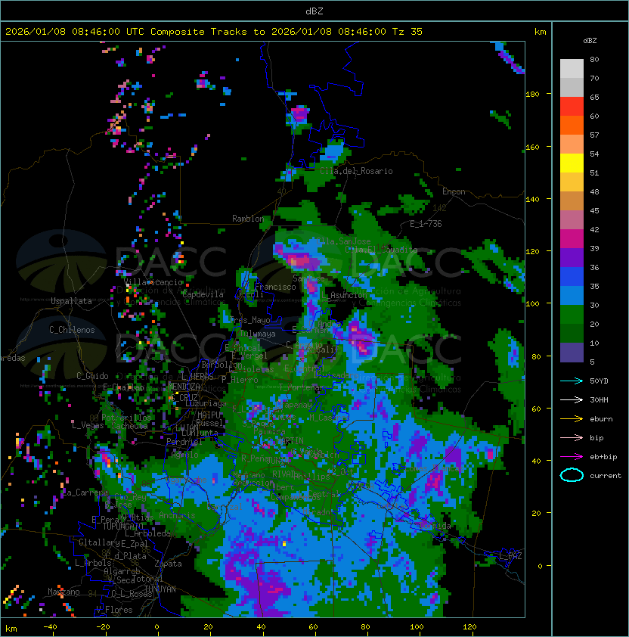Click the 'L_Arboleda' map label
This screenshot has width=629, height=637.
(x=147, y=533)
